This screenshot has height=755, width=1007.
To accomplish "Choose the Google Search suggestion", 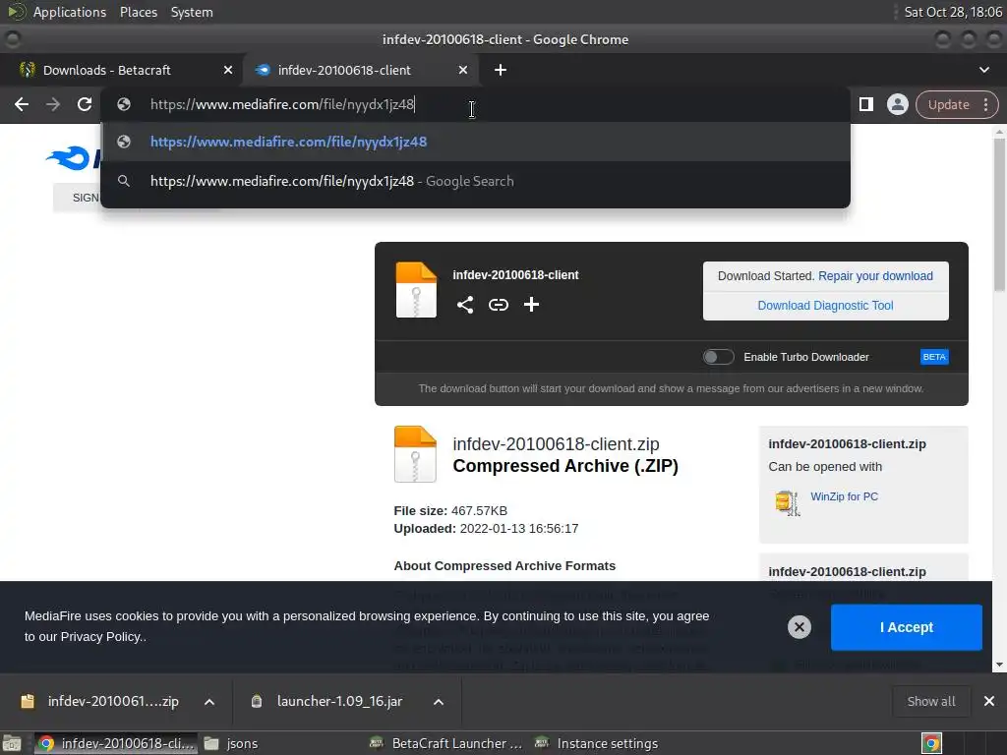I will (x=475, y=181).
